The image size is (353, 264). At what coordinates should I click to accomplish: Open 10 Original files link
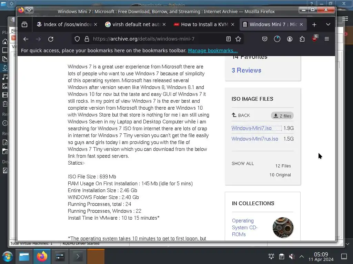click(280, 175)
